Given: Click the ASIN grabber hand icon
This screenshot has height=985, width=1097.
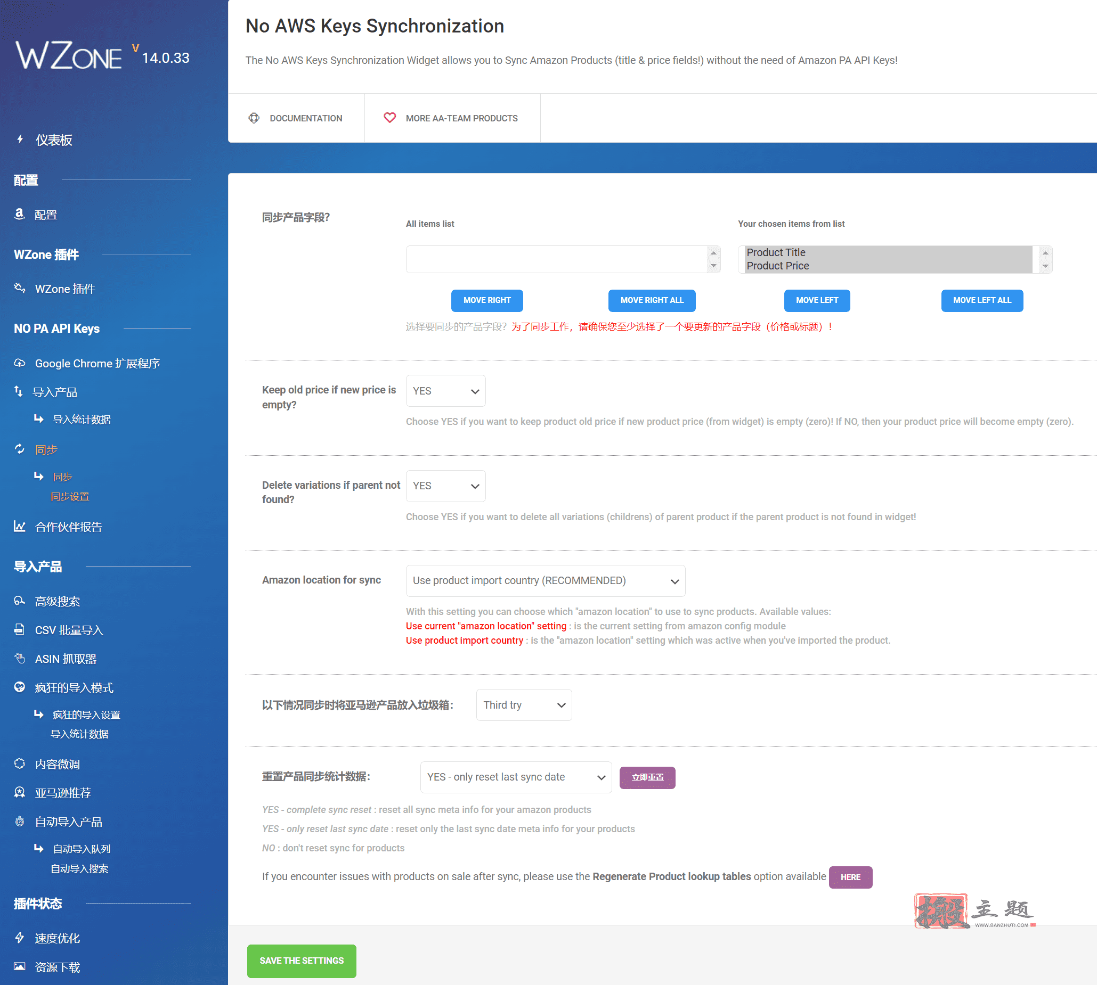Looking at the screenshot, I should point(20,658).
